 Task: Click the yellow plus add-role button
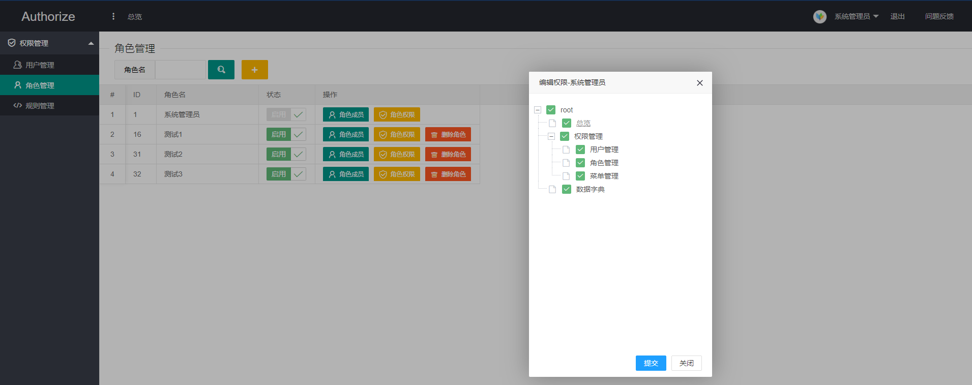tap(255, 70)
